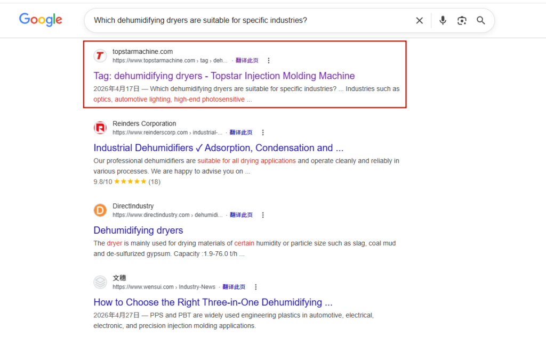Open more options for Reinders Corporation result

263,133
